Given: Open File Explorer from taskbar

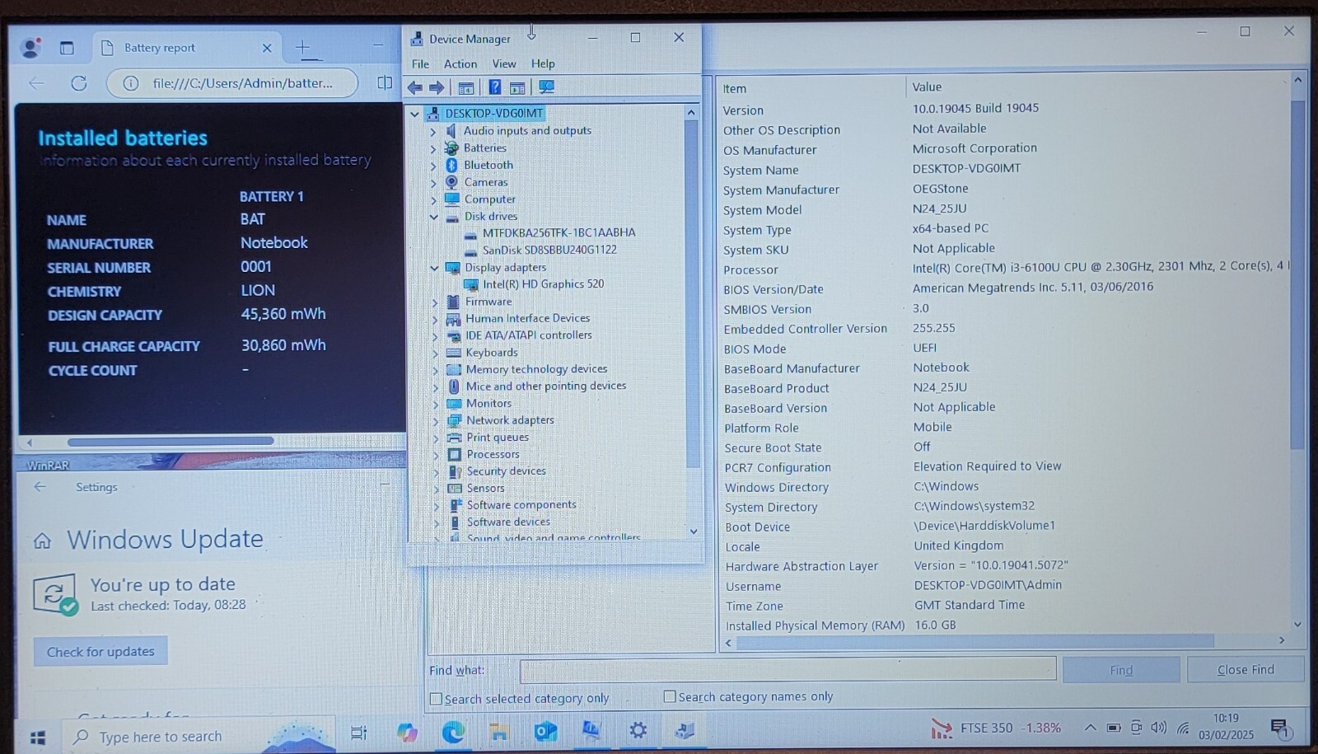Looking at the screenshot, I should [499, 732].
